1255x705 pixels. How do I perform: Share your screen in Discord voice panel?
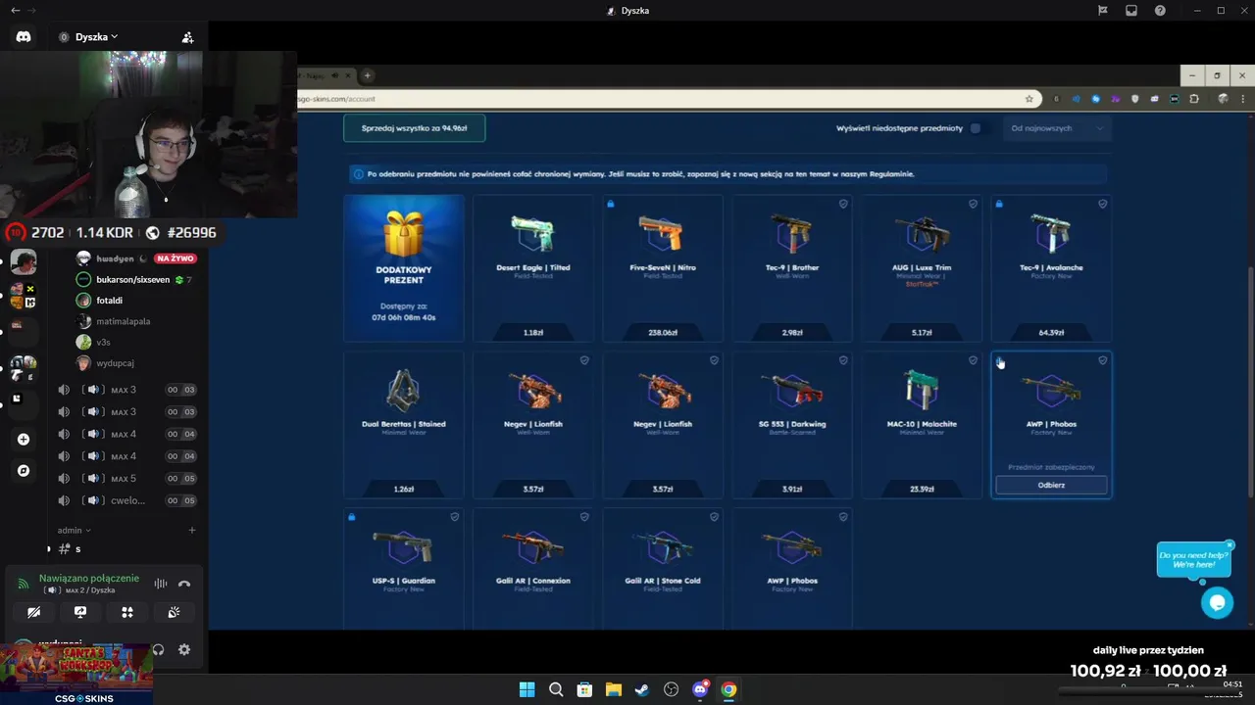(x=80, y=612)
